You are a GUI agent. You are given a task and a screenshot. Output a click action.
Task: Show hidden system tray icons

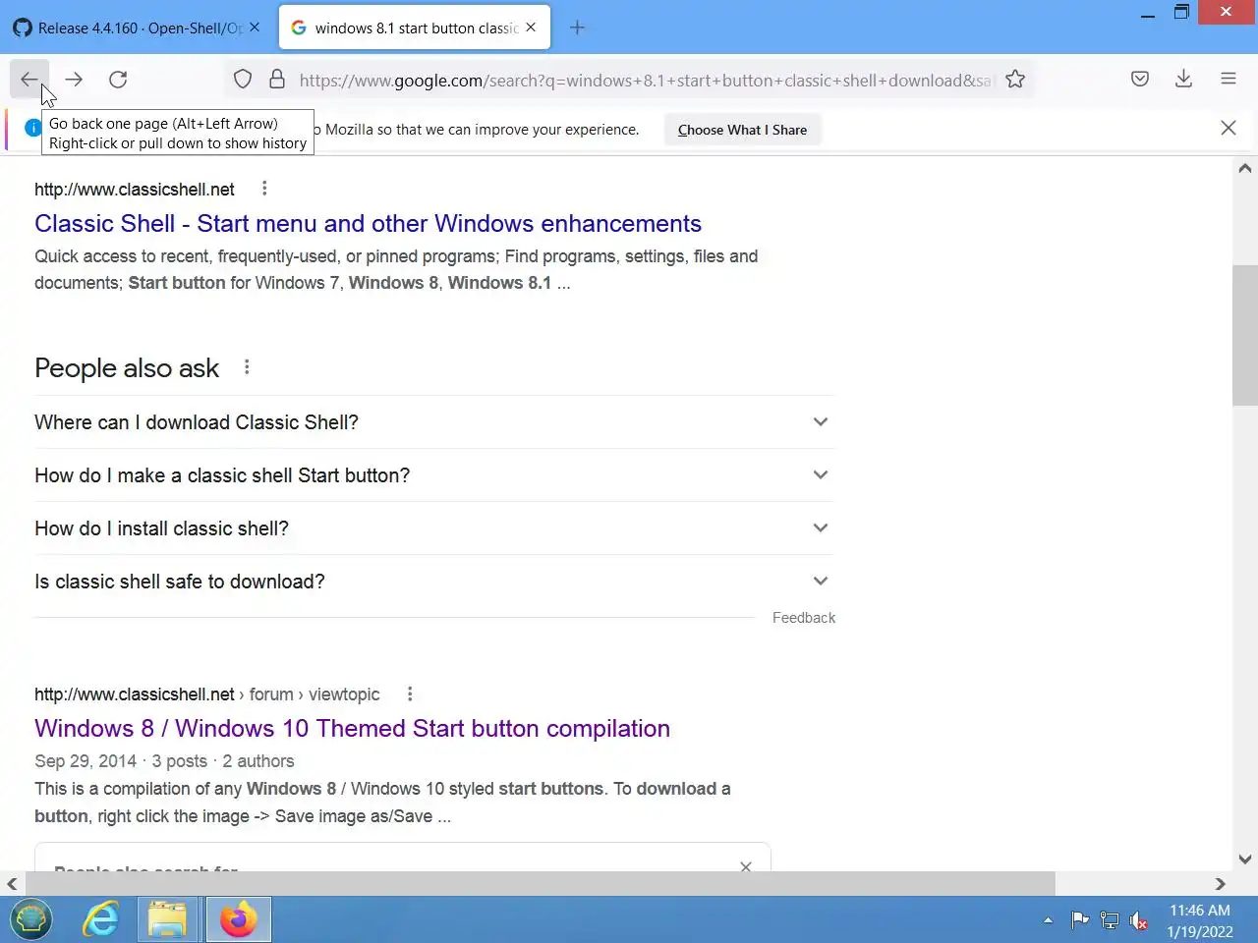[1048, 920]
